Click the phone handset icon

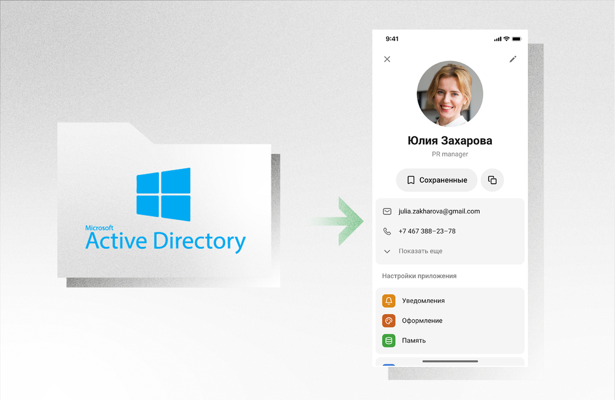click(x=387, y=231)
